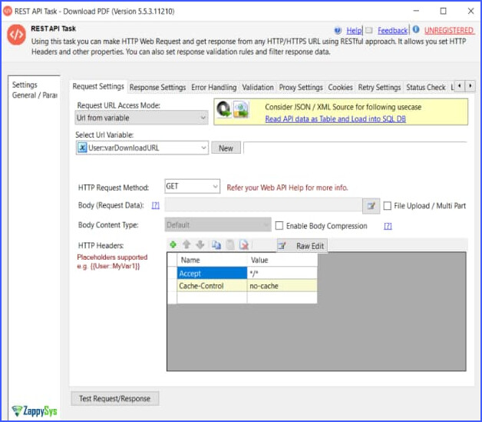Click the green add header icon
This screenshot has width=482, height=422.
click(173, 244)
